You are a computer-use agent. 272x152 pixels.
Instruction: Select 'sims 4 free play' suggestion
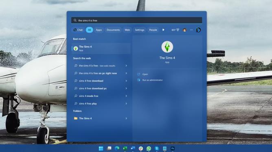(101, 104)
